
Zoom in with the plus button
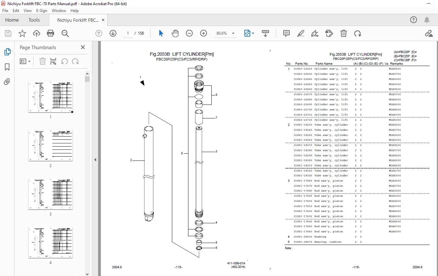click(x=204, y=33)
